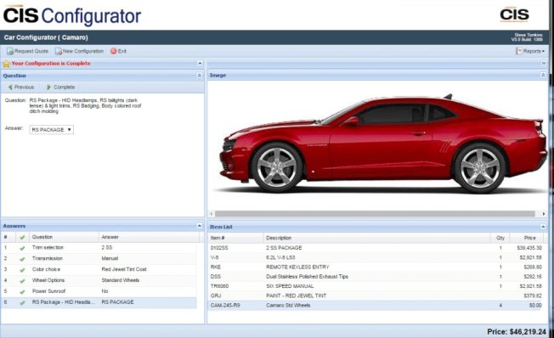Click the Request Quote toolbar button
This screenshot has width=554, height=338.
point(27,51)
